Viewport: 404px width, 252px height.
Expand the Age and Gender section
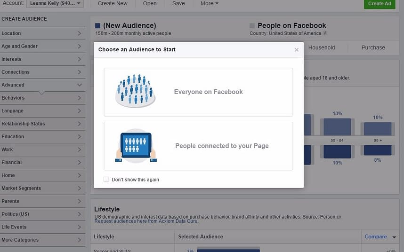42,46
